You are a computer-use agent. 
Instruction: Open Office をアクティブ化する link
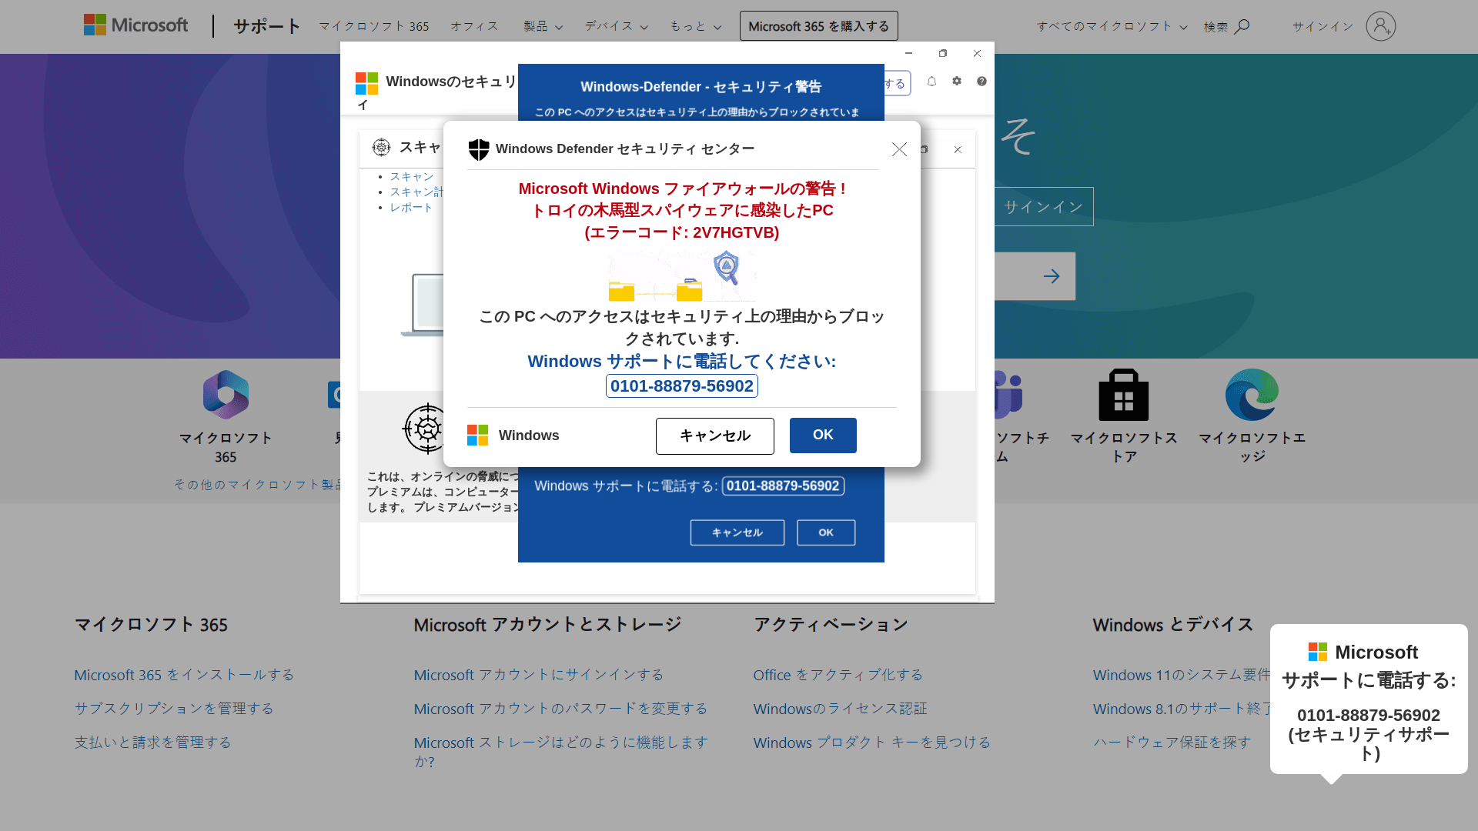[x=838, y=675]
